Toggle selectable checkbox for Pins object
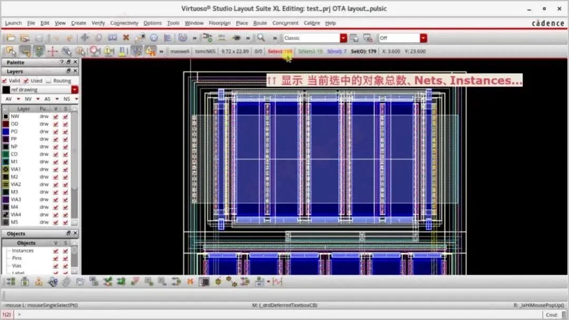Screen dimensions: 569x320 65,258
